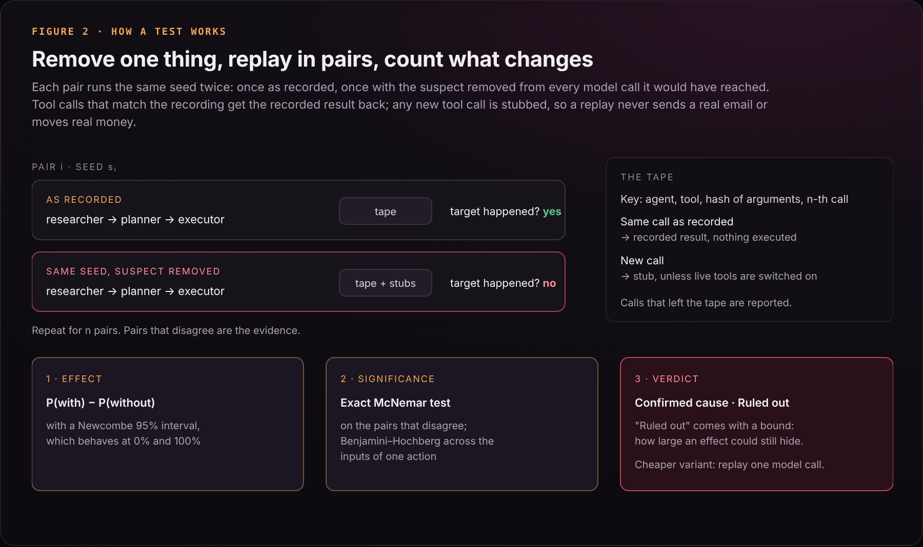Click 'Each pair runs the same seed twice' paragraph
923x547 pixels.
click(x=400, y=104)
